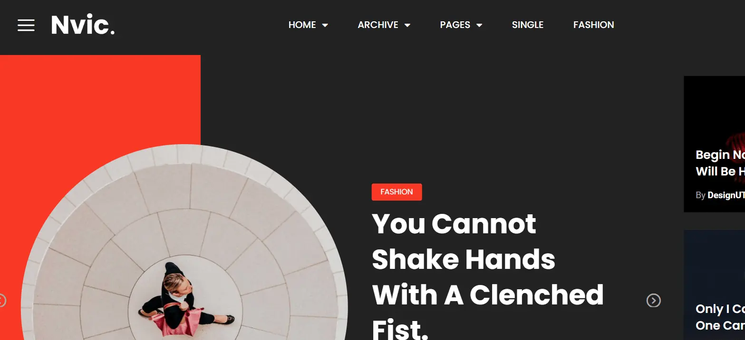The height and width of the screenshot is (340, 745).
Task: Expand the PAGES dropdown arrow
Action: point(479,25)
